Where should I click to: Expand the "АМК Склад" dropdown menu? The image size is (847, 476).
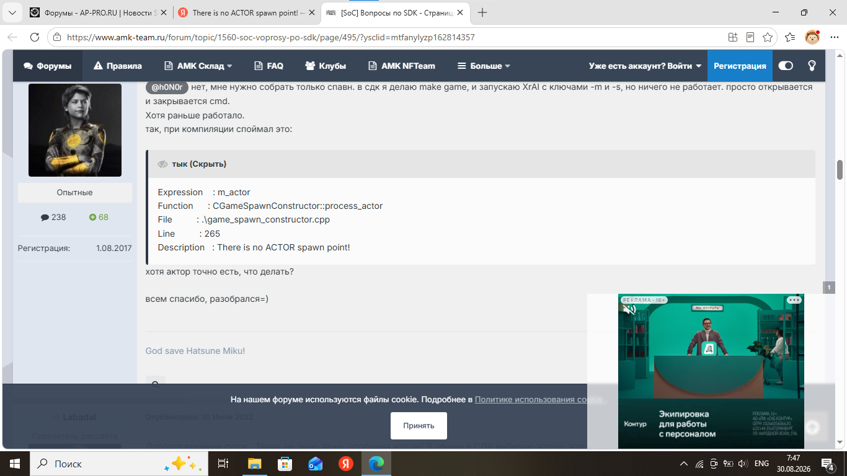pos(198,66)
